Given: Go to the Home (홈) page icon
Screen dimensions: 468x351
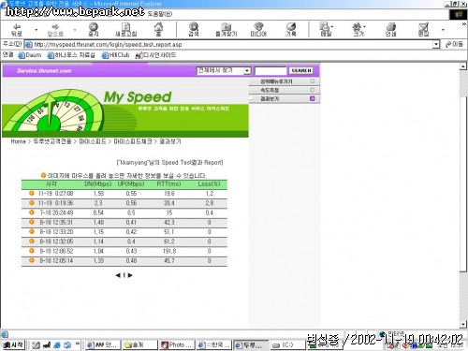Looking at the screenshot, I should 158,30.
